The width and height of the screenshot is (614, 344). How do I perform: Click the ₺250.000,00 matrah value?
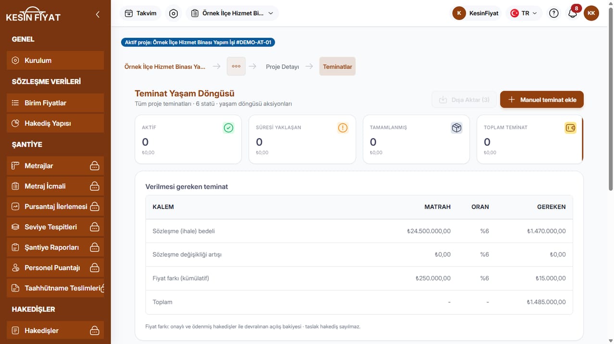click(433, 278)
